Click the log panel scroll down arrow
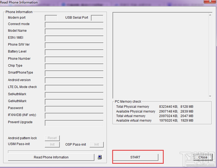Screen dimensions: 217x168 point(210,96)
